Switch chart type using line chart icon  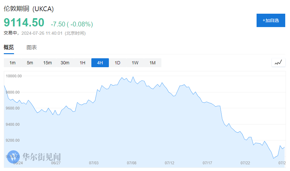[x=278, y=63]
